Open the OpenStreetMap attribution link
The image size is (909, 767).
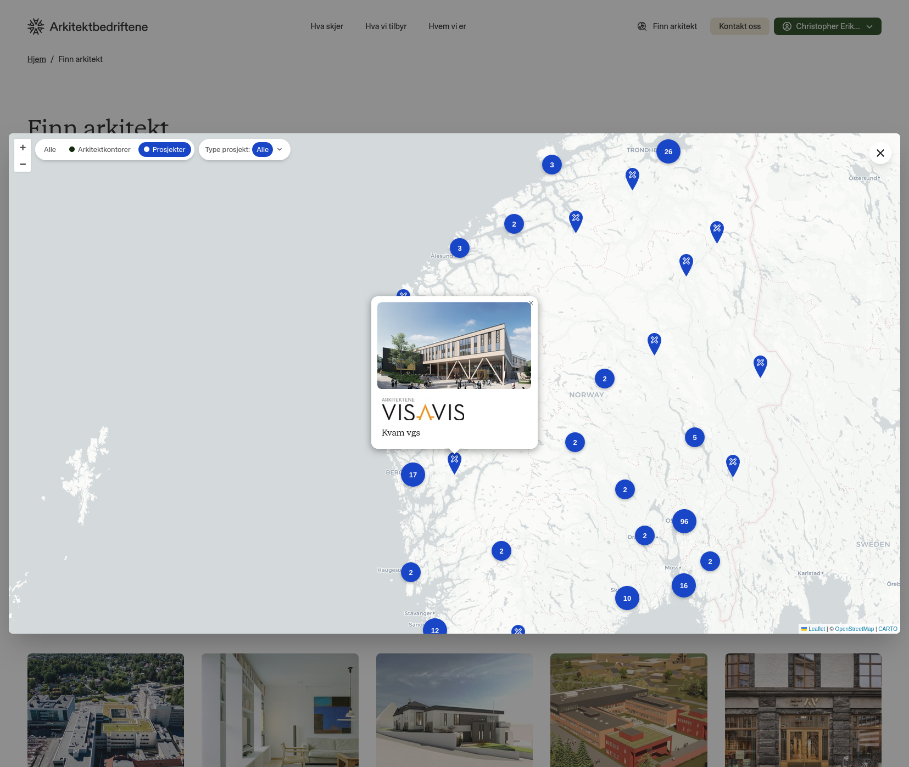pyautogui.click(x=854, y=629)
